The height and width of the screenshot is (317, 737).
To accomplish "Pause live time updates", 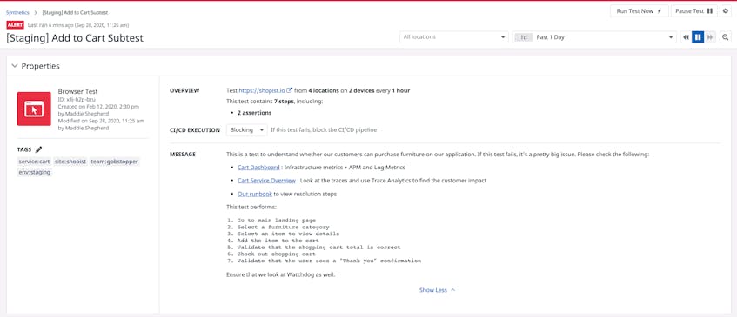I will pos(698,37).
